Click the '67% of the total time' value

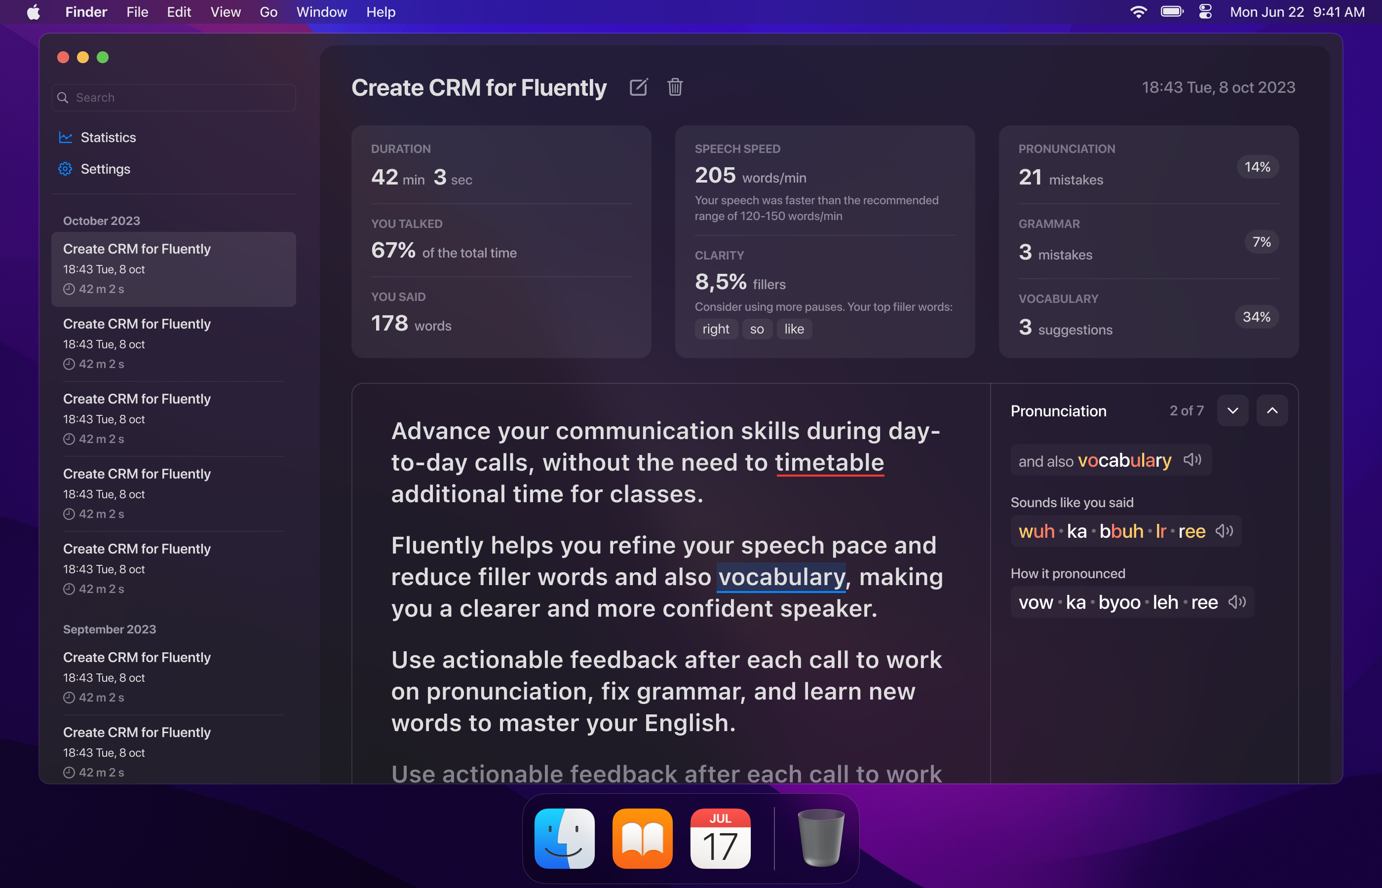point(444,251)
